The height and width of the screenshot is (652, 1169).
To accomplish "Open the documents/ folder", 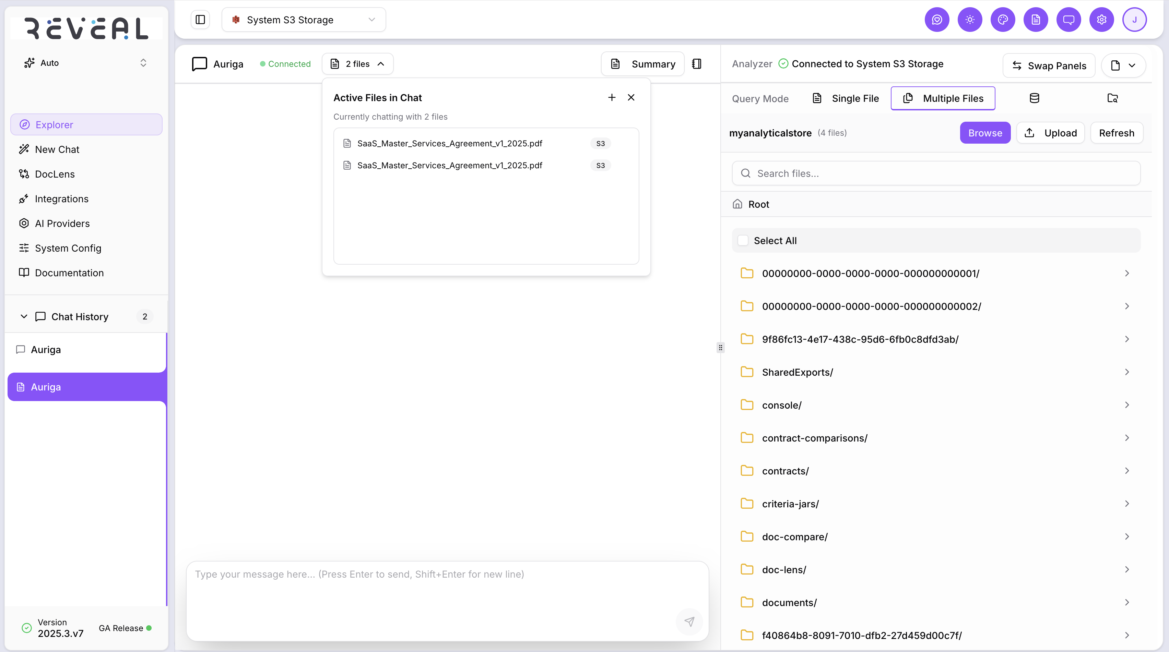I will 936,603.
